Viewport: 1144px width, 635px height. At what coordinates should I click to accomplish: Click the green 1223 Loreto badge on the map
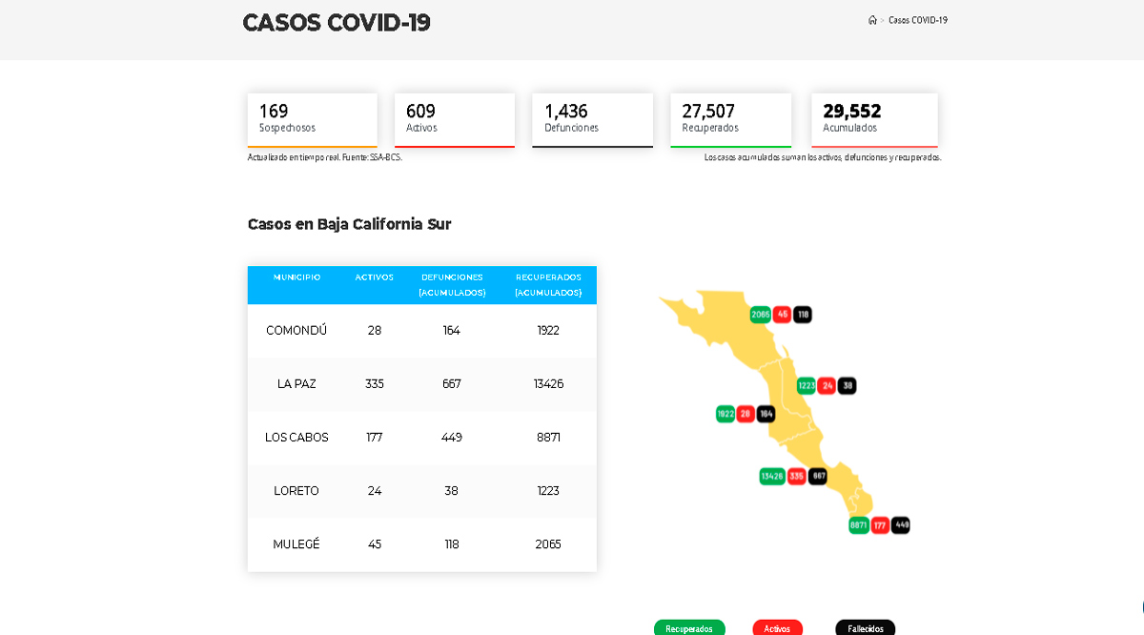tap(806, 385)
